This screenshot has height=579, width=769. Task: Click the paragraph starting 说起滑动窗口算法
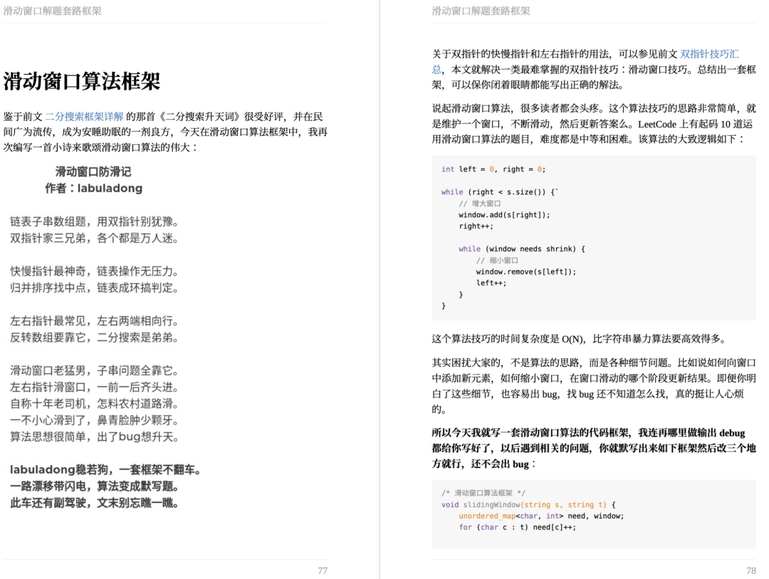(594, 124)
